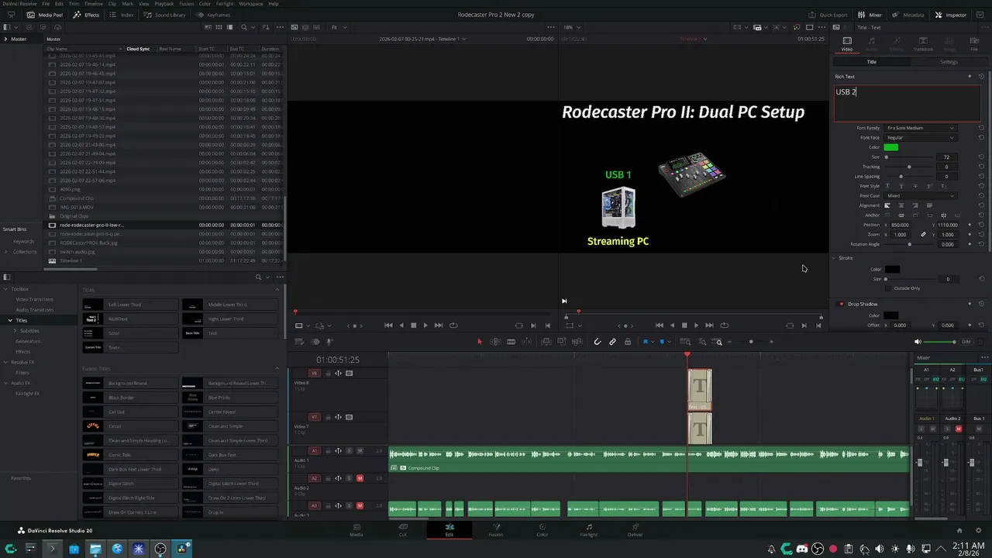
Task: Open effects panel options menu
Action: [279, 277]
